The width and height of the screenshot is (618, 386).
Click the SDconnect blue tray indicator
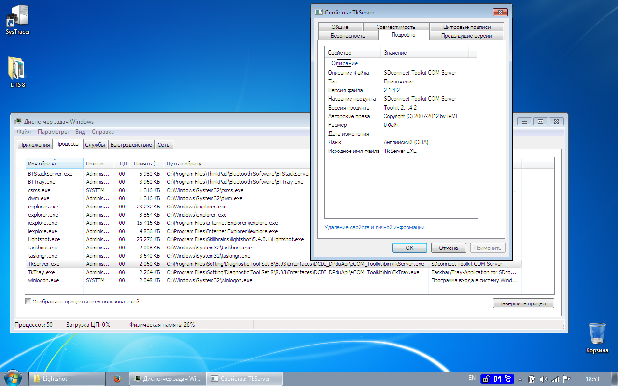pyautogui.click(x=498, y=379)
